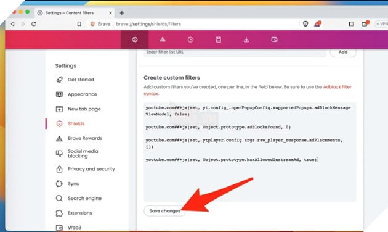Select the Settings gear tab in top bar
Viewport: 388px width, 232px height.
[135, 39]
